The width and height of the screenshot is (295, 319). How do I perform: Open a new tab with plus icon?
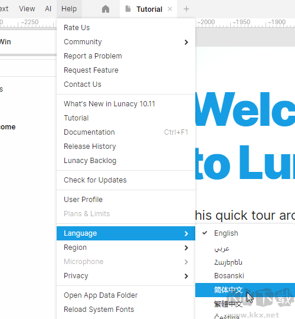(186, 9)
